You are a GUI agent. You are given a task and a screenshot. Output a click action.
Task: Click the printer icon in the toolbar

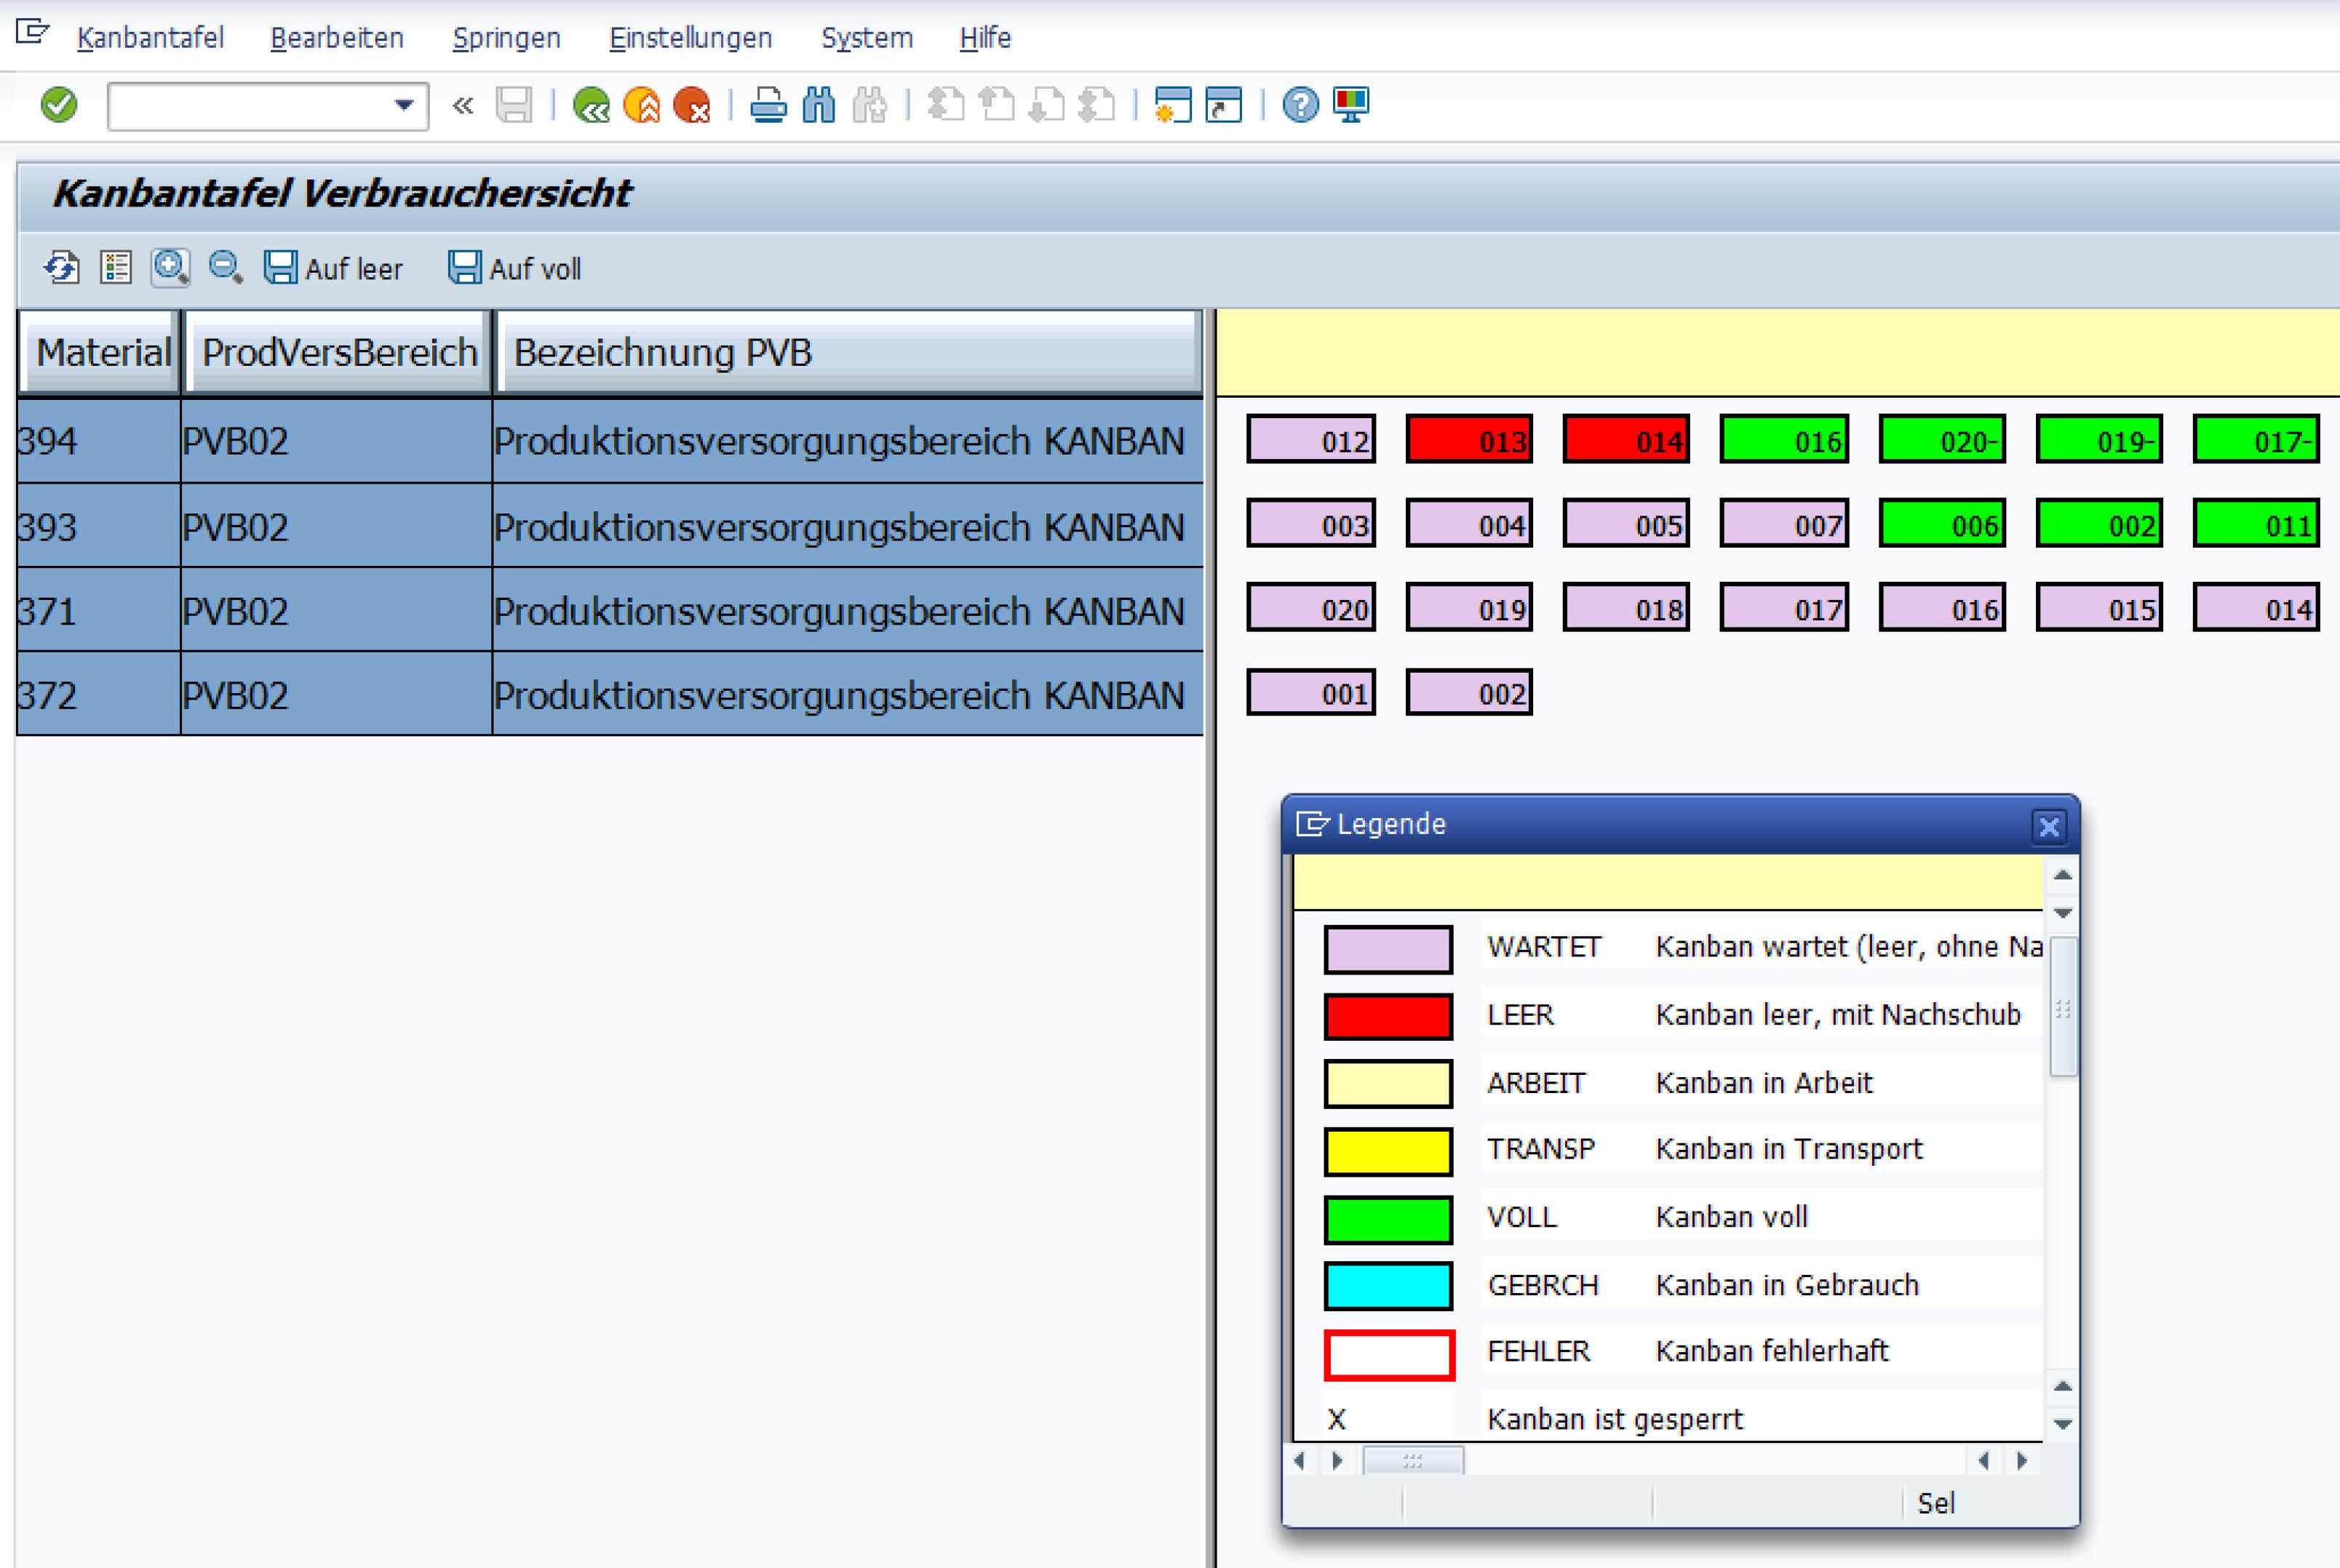point(768,104)
